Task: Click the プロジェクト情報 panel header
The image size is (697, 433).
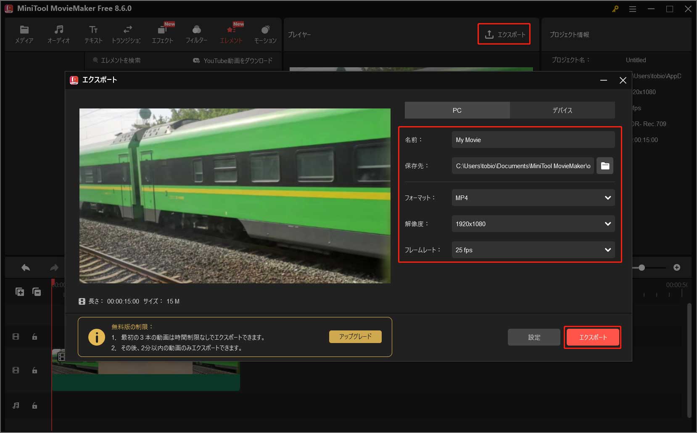Action: click(569, 34)
